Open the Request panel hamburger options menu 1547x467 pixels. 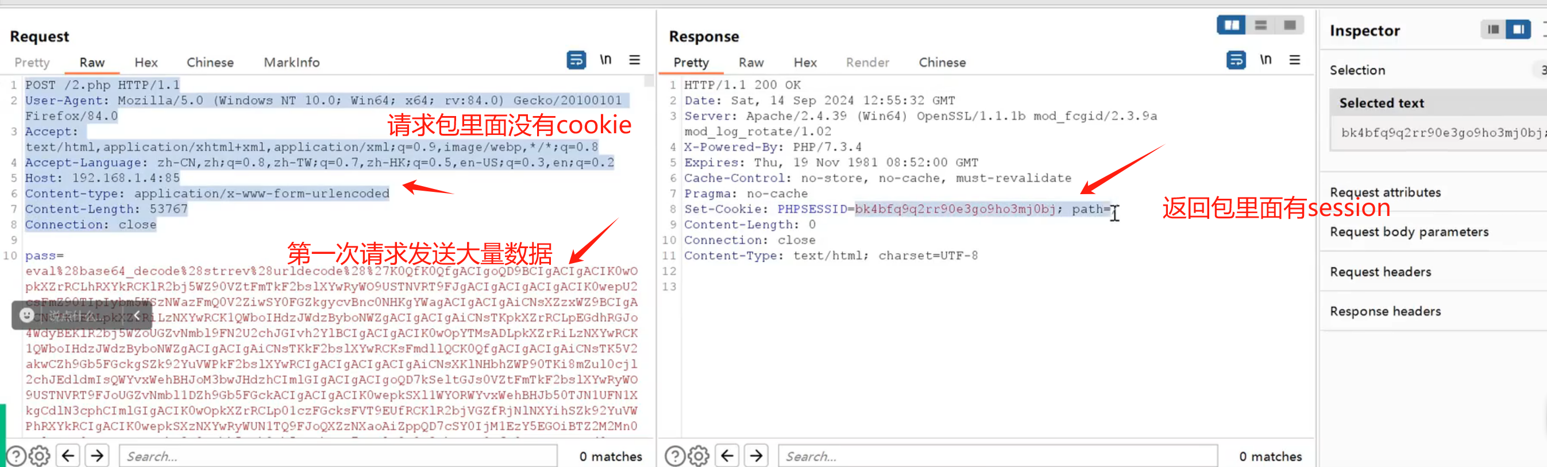coord(634,60)
